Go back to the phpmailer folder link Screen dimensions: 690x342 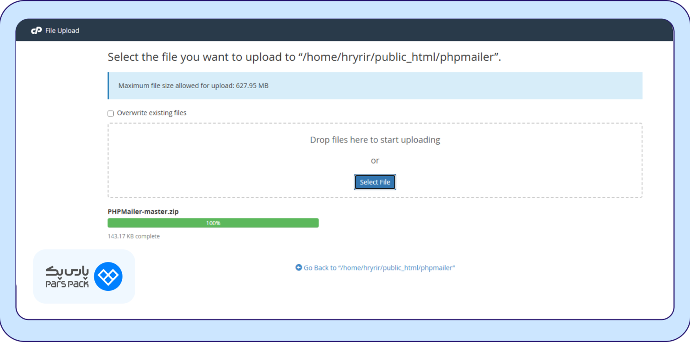(379, 268)
